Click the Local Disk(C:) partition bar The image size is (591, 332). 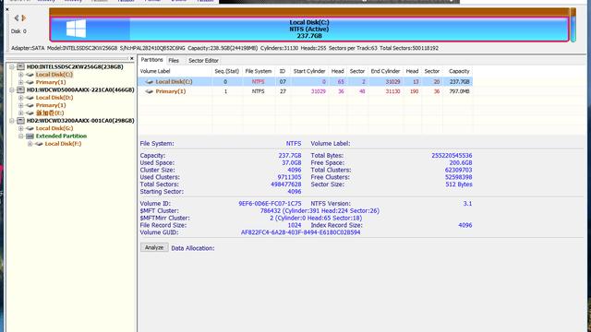click(x=309, y=29)
